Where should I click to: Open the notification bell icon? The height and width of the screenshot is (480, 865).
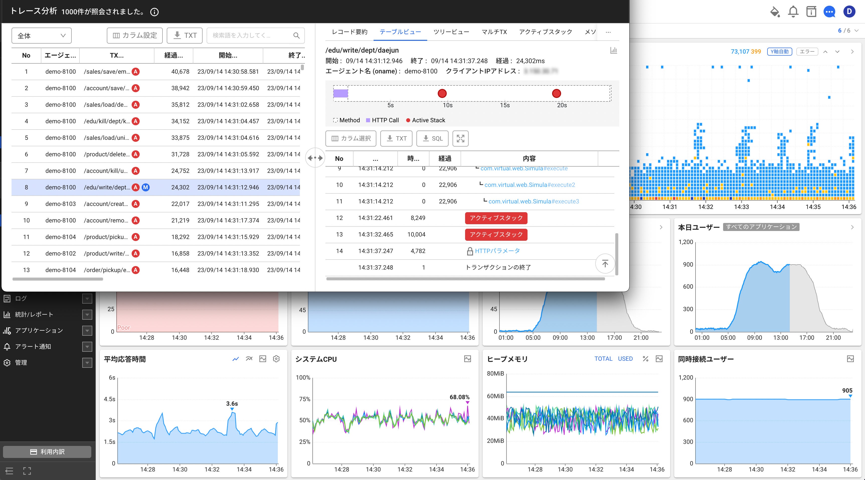pyautogui.click(x=793, y=12)
